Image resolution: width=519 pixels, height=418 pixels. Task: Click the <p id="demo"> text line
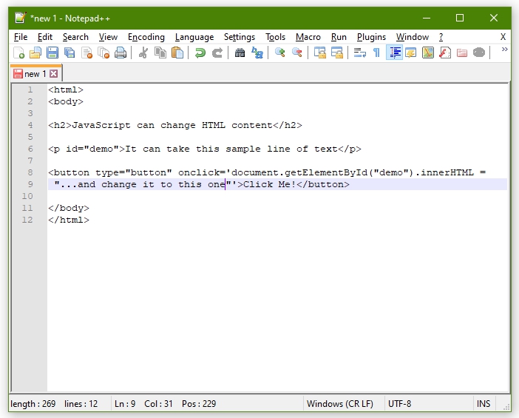click(x=205, y=149)
